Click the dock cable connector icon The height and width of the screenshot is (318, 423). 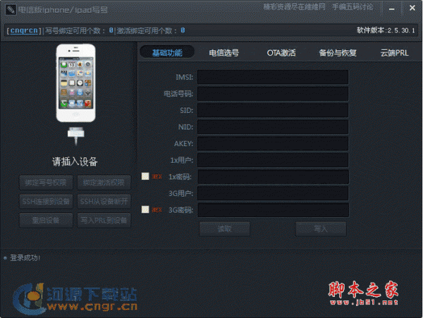coord(76,136)
